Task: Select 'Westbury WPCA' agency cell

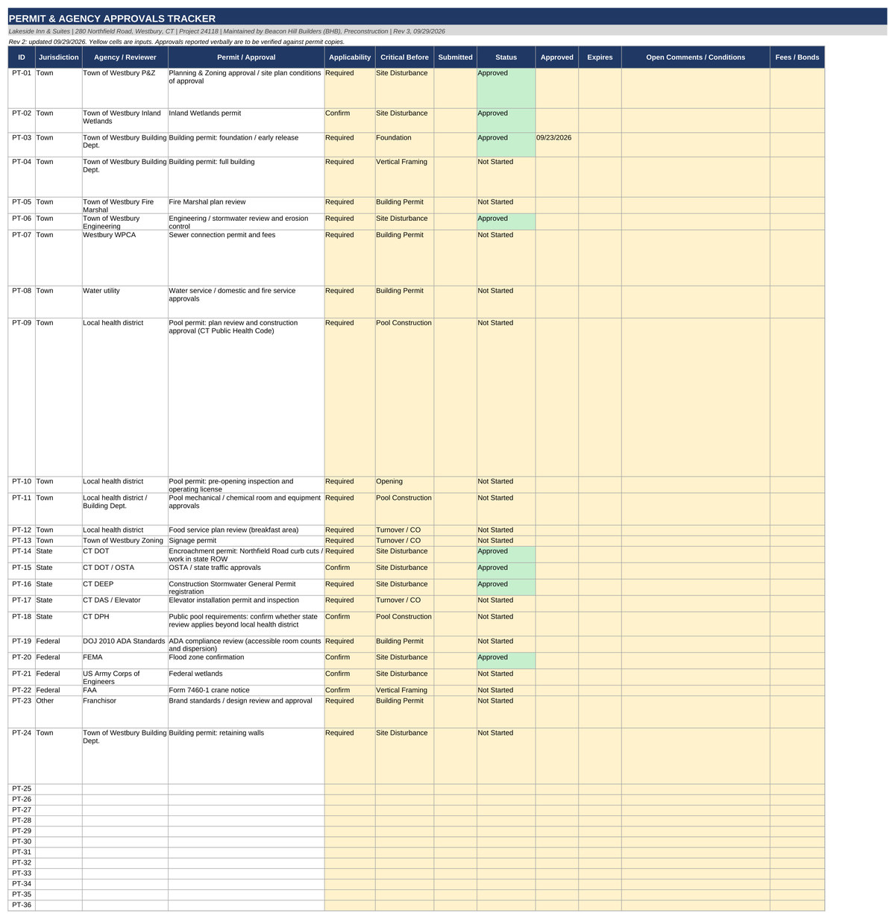Action: (125, 258)
